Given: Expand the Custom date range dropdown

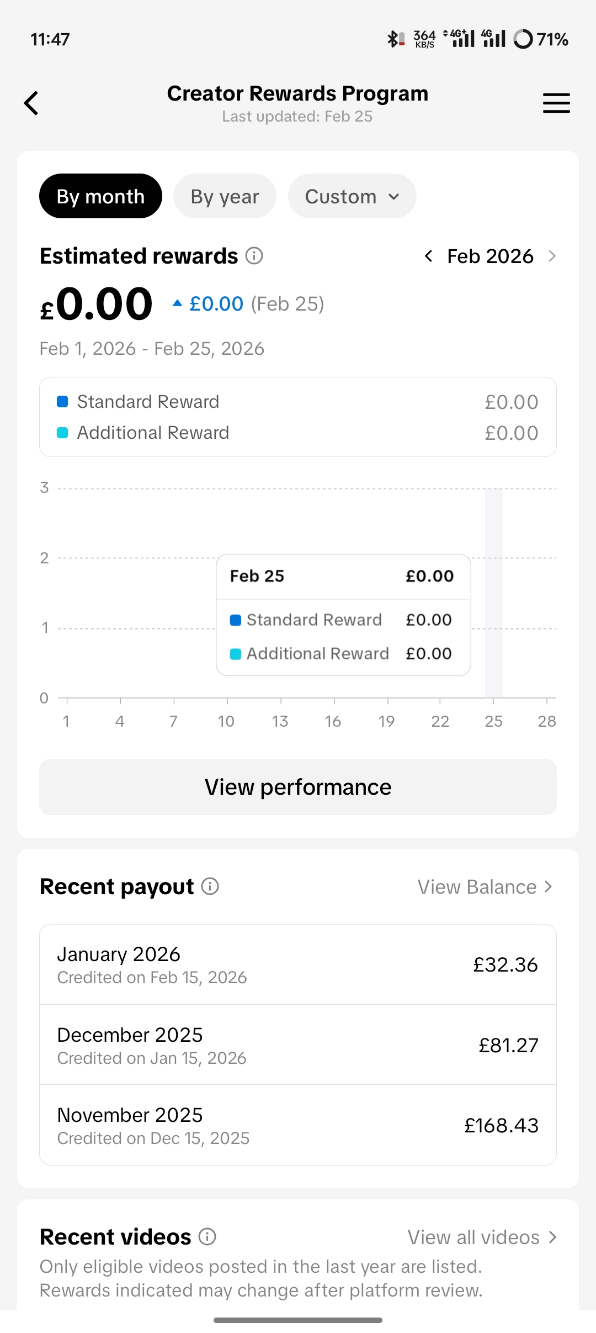Looking at the screenshot, I should click(x=352, y=196).
